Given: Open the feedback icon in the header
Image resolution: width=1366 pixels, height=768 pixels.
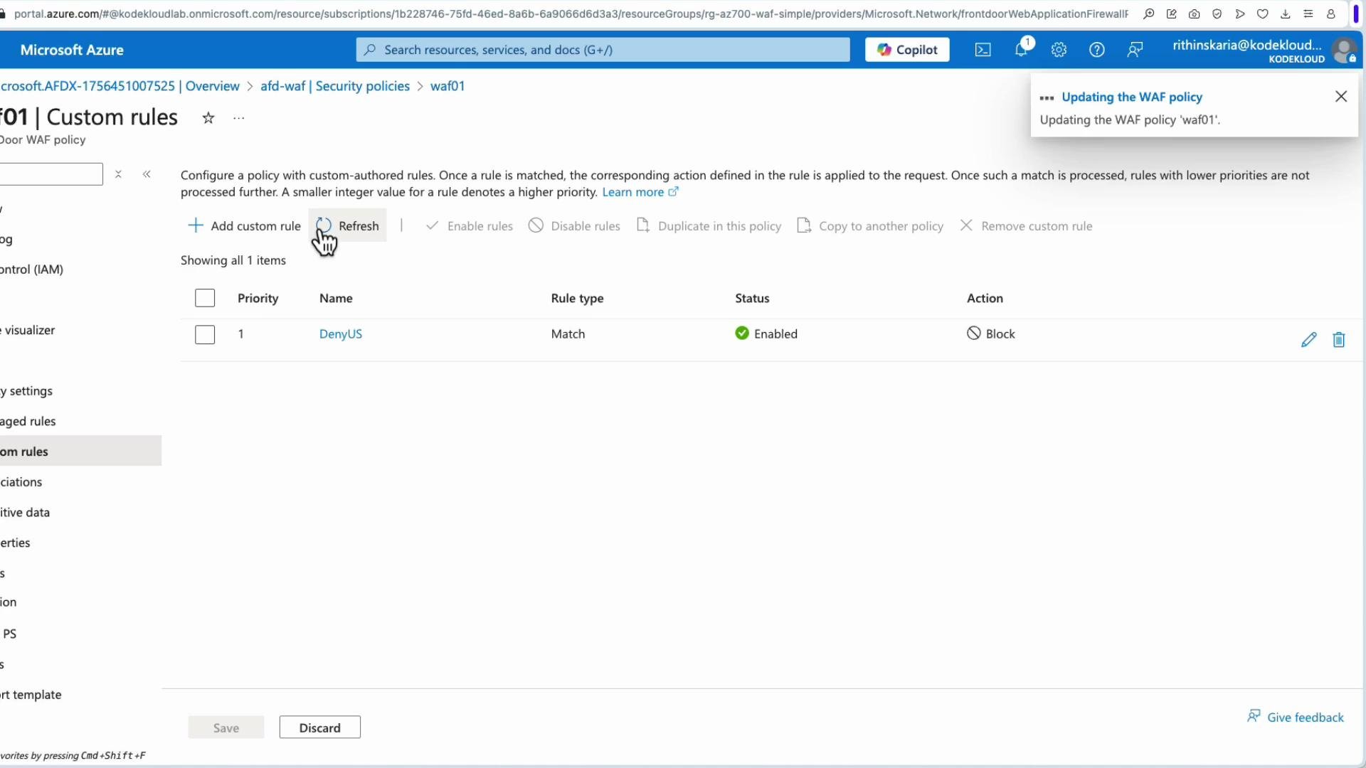Looking at the screenshot, I should [x=1135, y=50].
